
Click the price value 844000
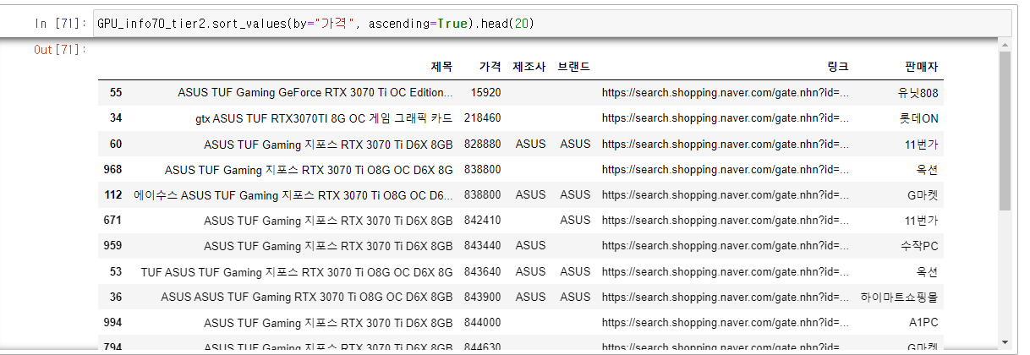[x=483, y=322]
